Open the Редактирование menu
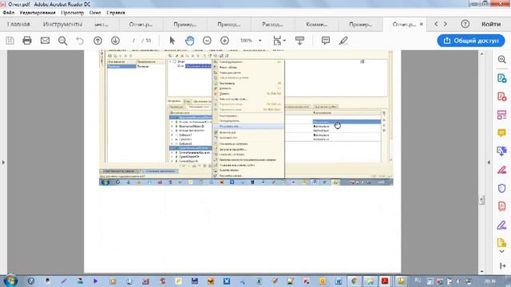Image resolution: width=511 pixels, height=287 pixels. 38,13
